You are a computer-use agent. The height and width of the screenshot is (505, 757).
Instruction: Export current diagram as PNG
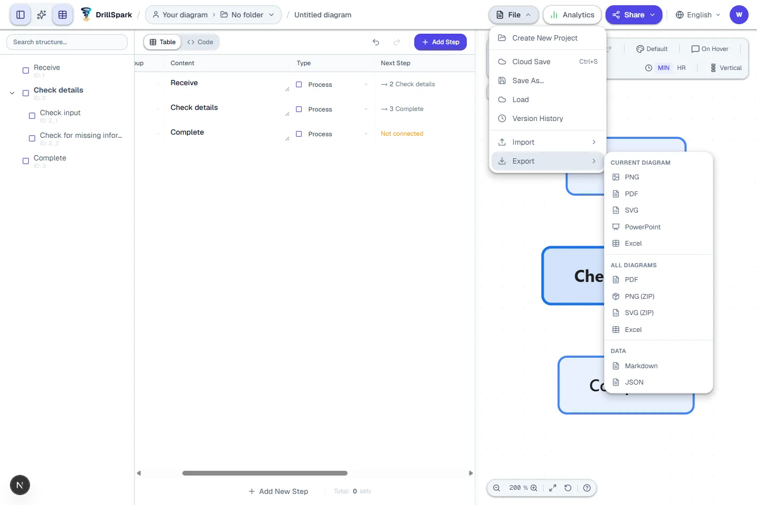[659, 177]
